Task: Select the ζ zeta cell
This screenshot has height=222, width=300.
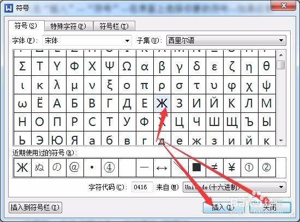Action: 232,66
